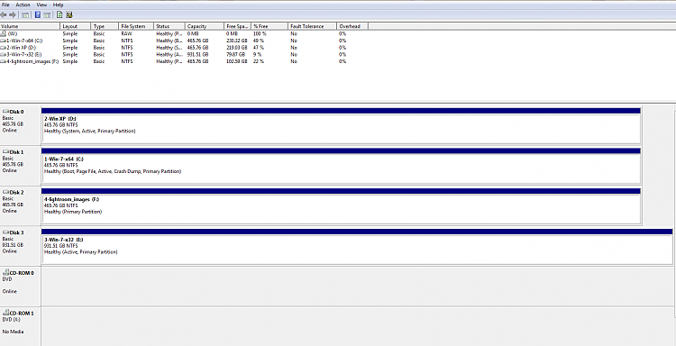
Task: Click the drive icon of (W:) volume
Action: tap(4, 33)
